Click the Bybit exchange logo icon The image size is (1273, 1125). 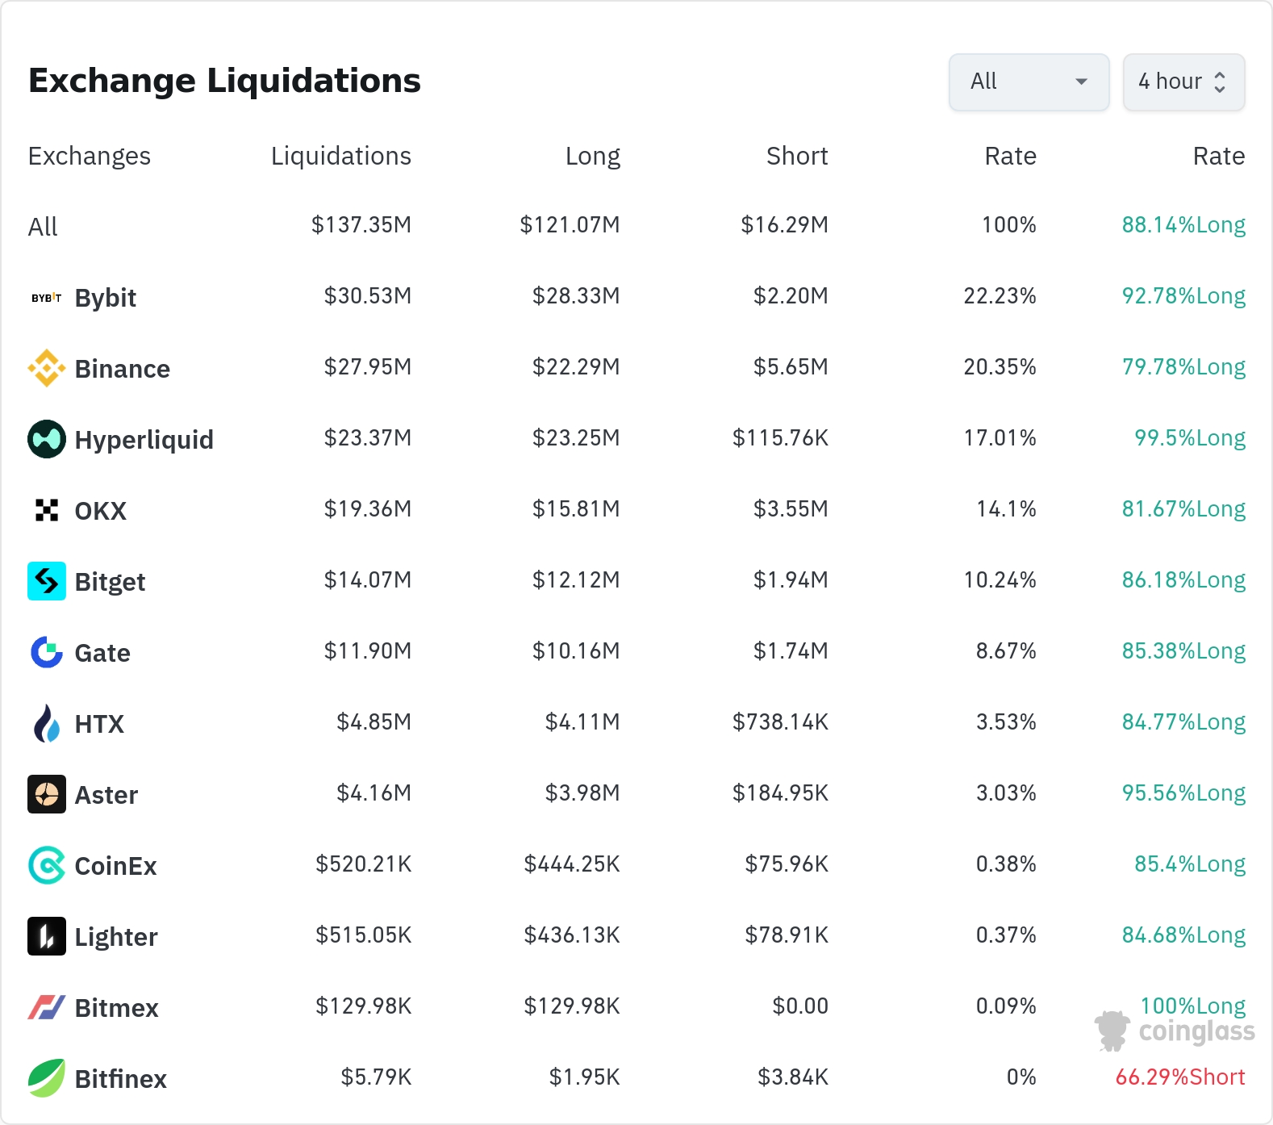47,298
